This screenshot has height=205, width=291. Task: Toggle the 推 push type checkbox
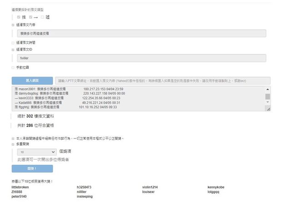click(x=19, y=17)
